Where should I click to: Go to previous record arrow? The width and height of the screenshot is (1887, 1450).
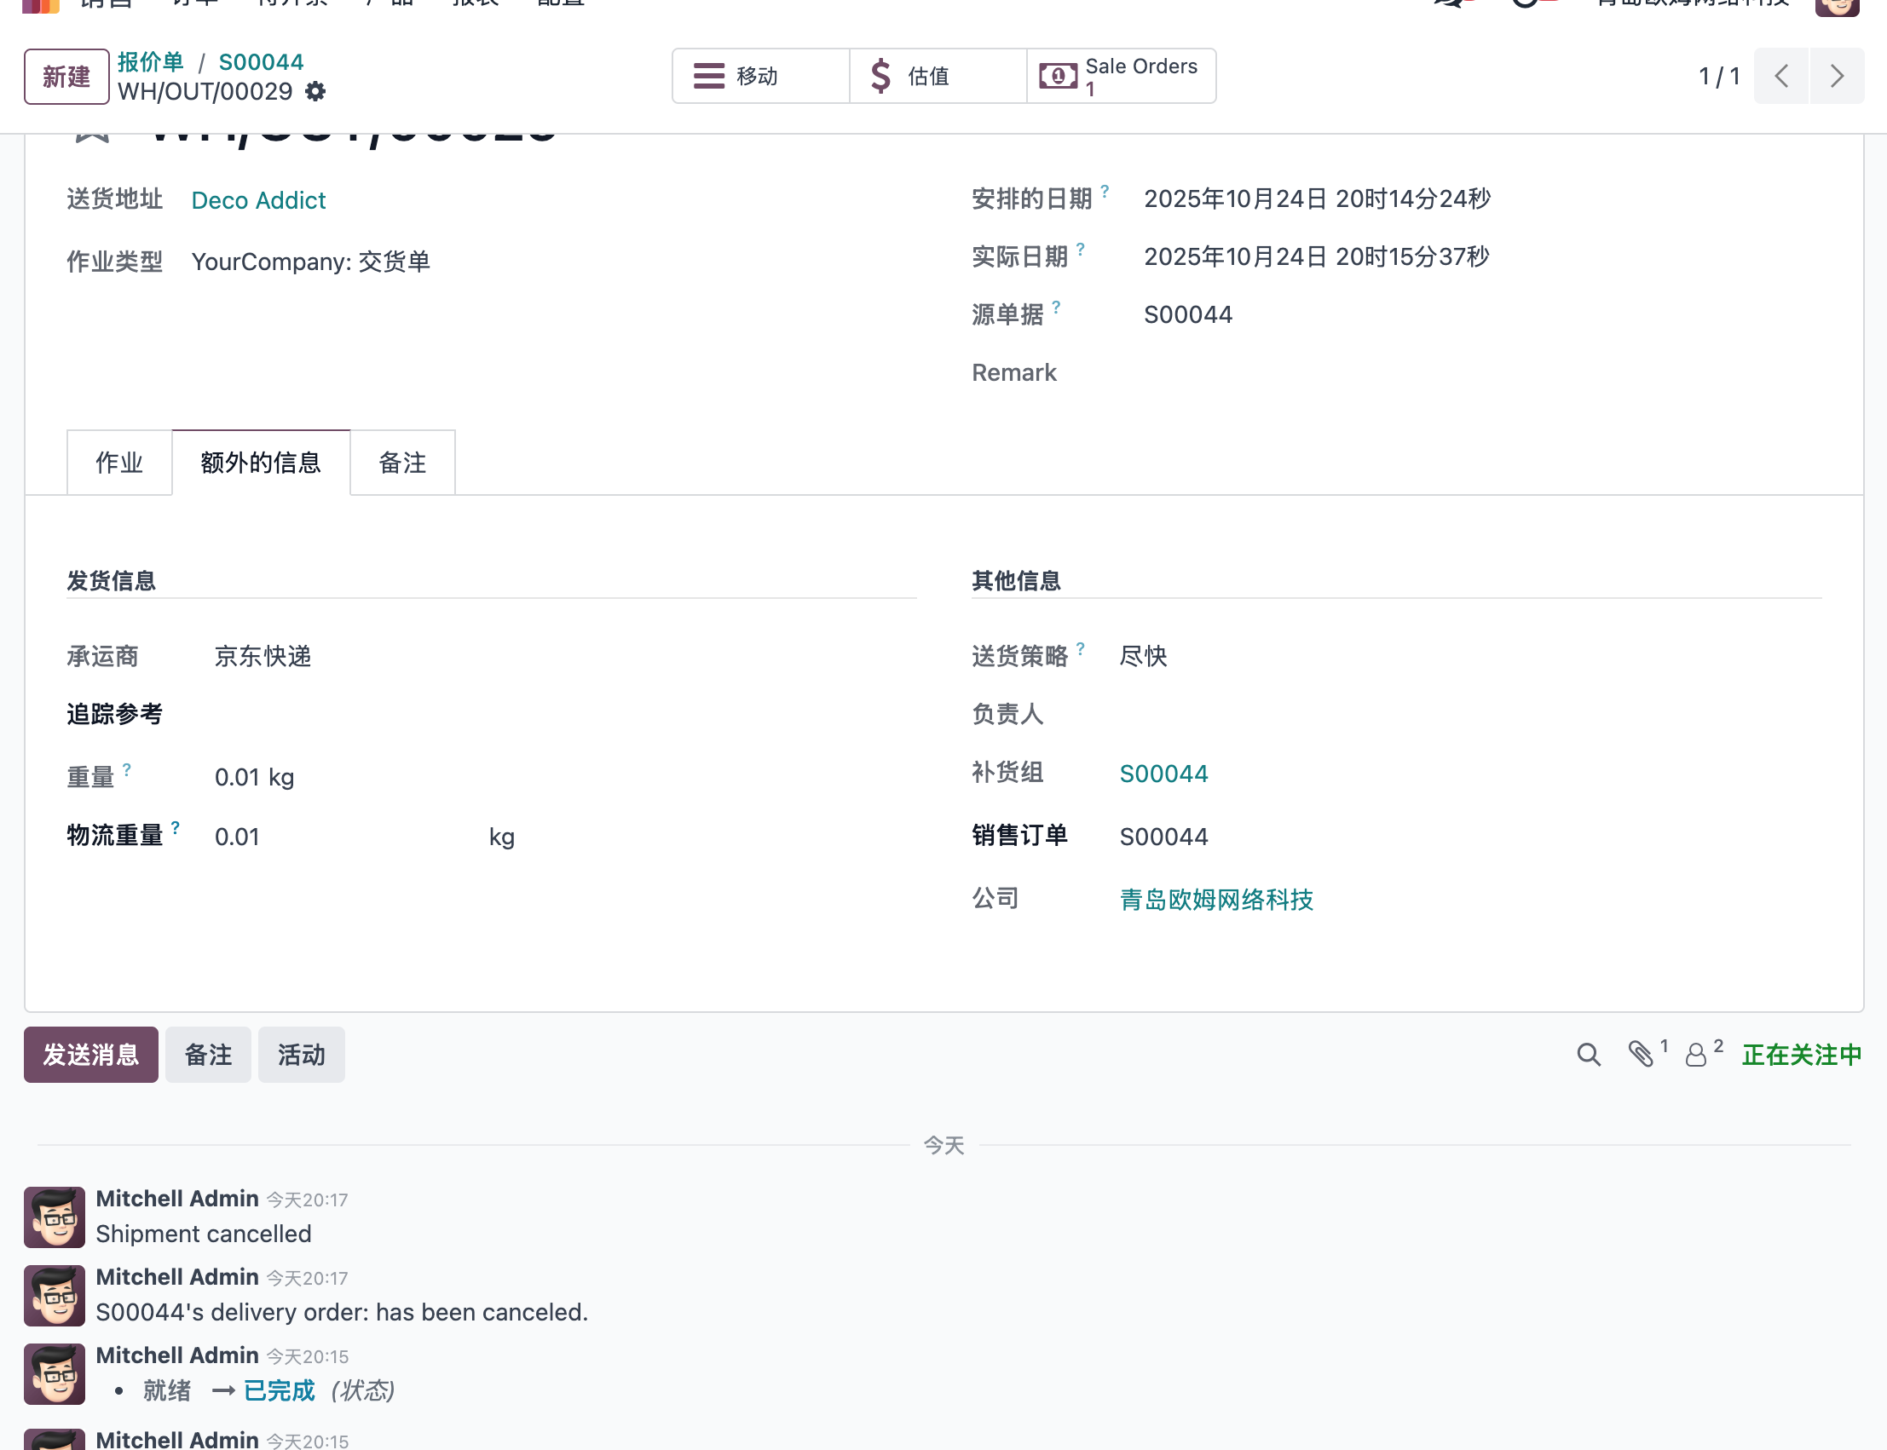click(1780, 76)
